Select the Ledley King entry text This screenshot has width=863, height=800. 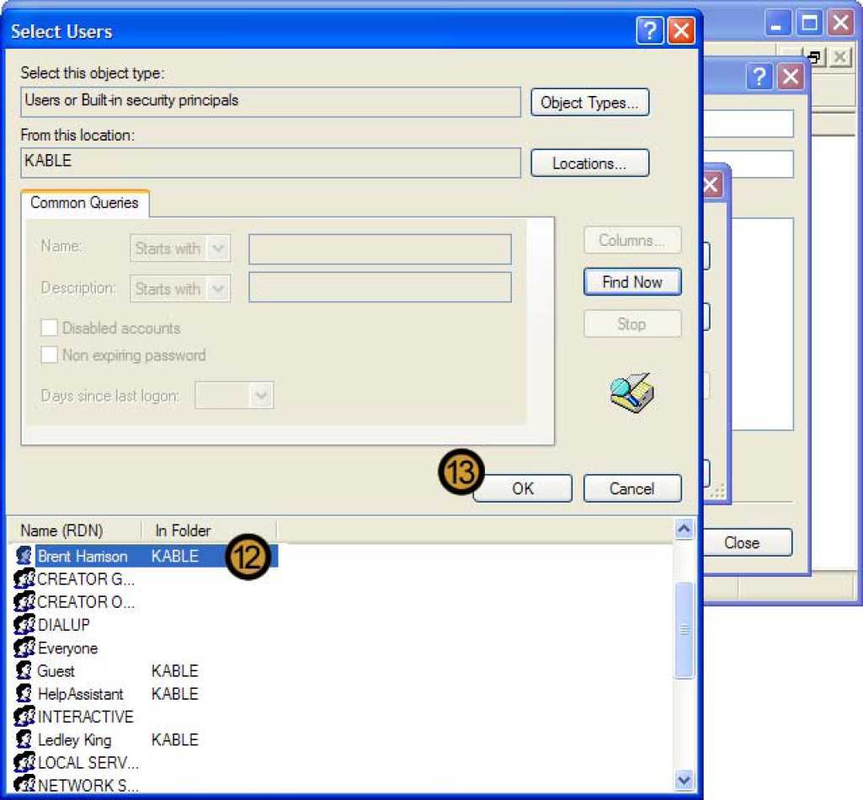tap(74, 739)
